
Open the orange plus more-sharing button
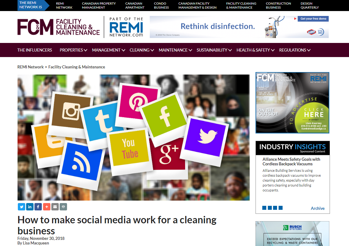(46, 207)
